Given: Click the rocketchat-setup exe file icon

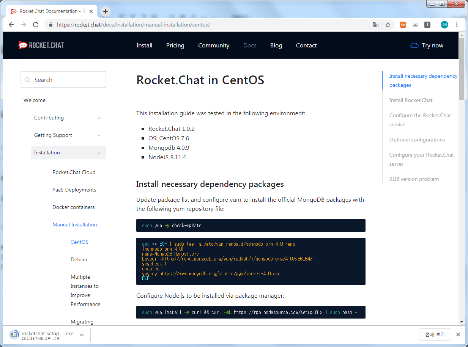Looking at the screenshot, I should (x=14, y=334).
